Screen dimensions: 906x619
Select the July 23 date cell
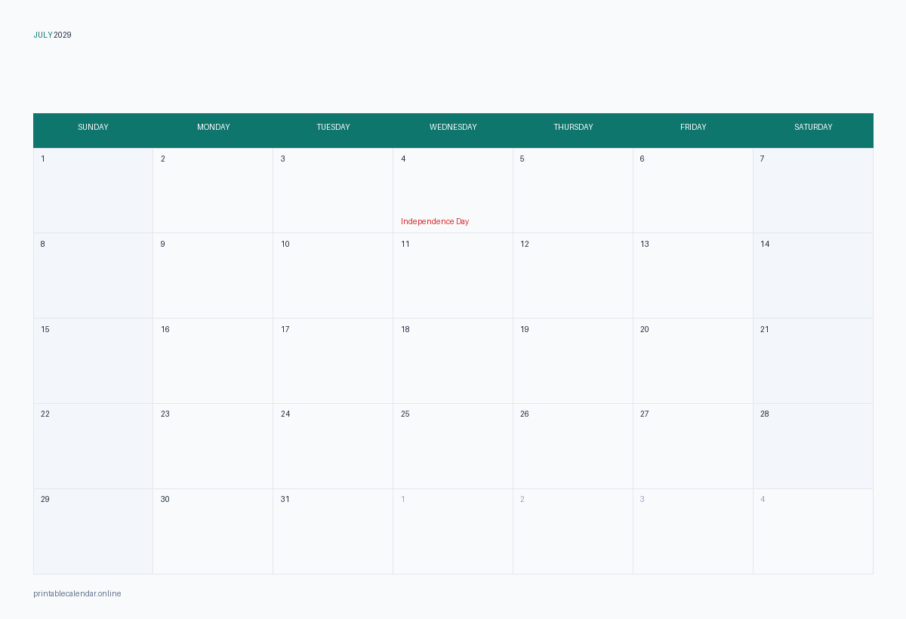(213, 446)
